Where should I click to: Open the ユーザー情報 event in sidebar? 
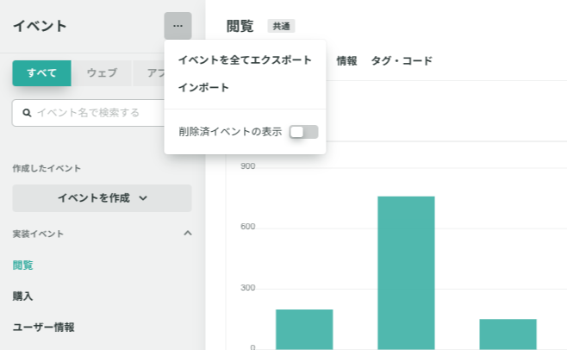[x=43, y=328]
